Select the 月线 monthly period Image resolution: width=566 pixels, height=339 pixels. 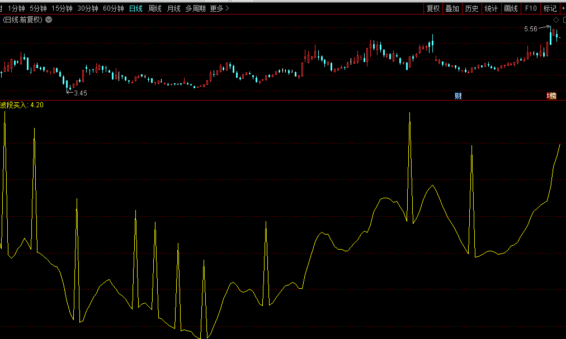174,8
